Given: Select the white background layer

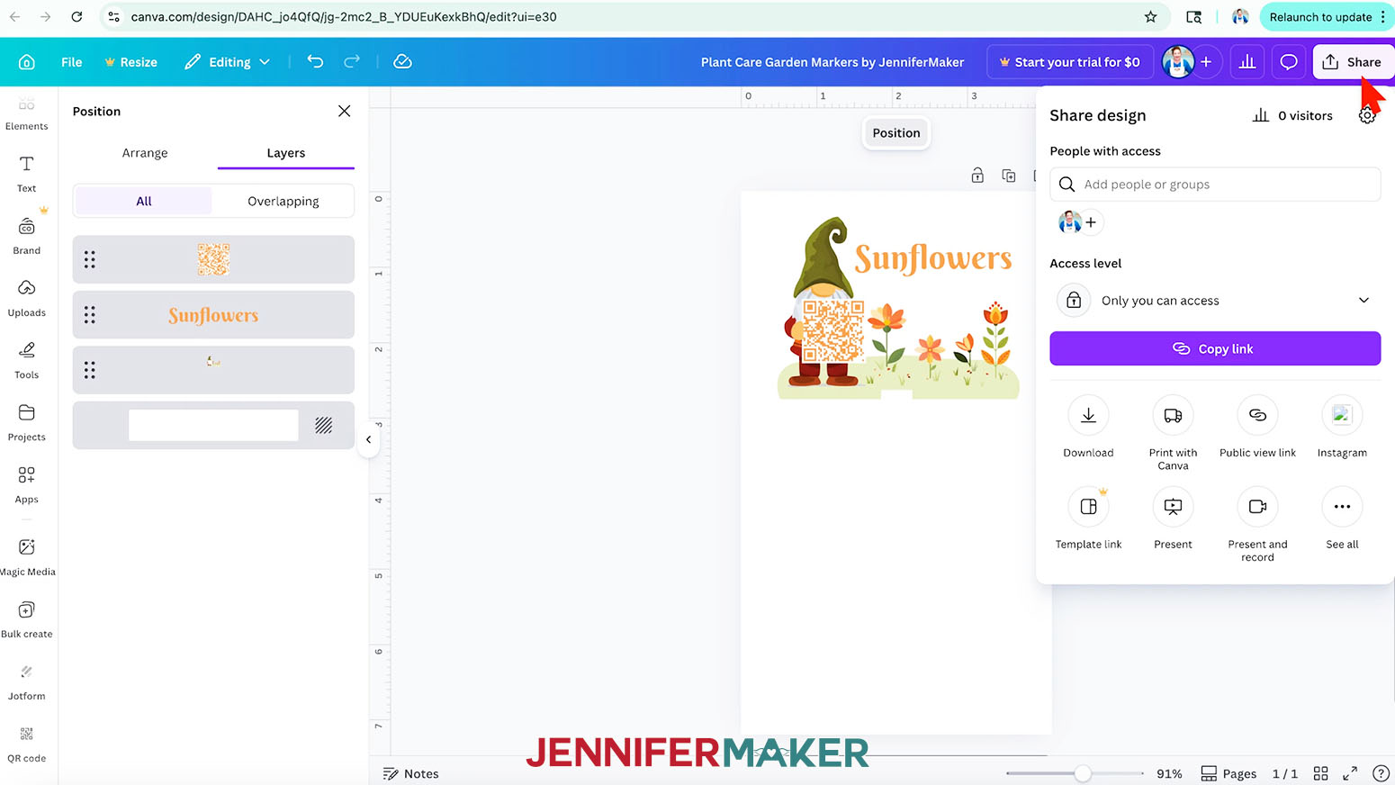Looking at the screenshot, I should [x=213, y=425].
